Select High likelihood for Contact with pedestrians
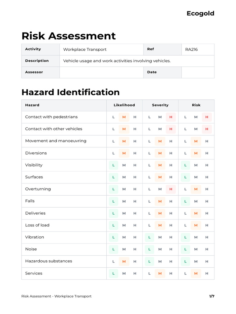 point(135,117)
